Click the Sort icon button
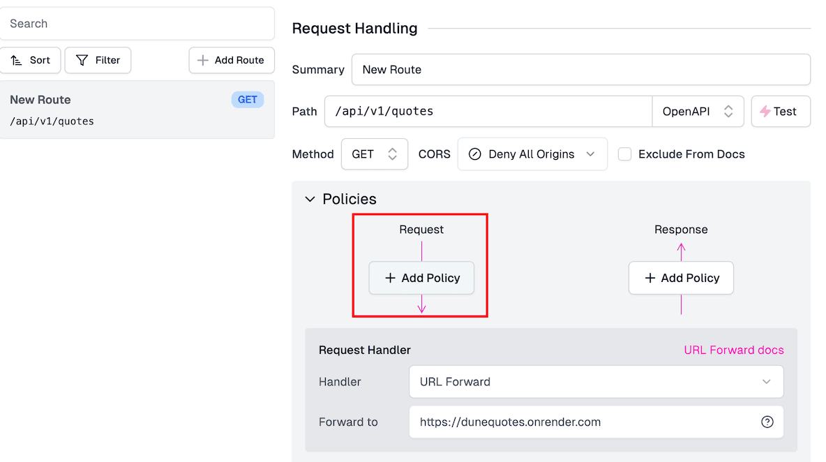The width and height of the screenshot is (826, 462). pos(31,61)
